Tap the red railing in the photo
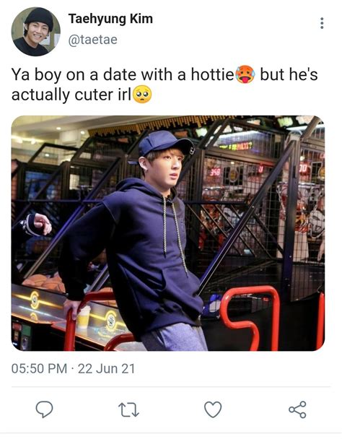This screenshot has width=342, height=447. click(249, 317)
